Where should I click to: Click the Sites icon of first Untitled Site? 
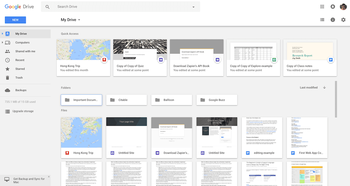(113, 153)
